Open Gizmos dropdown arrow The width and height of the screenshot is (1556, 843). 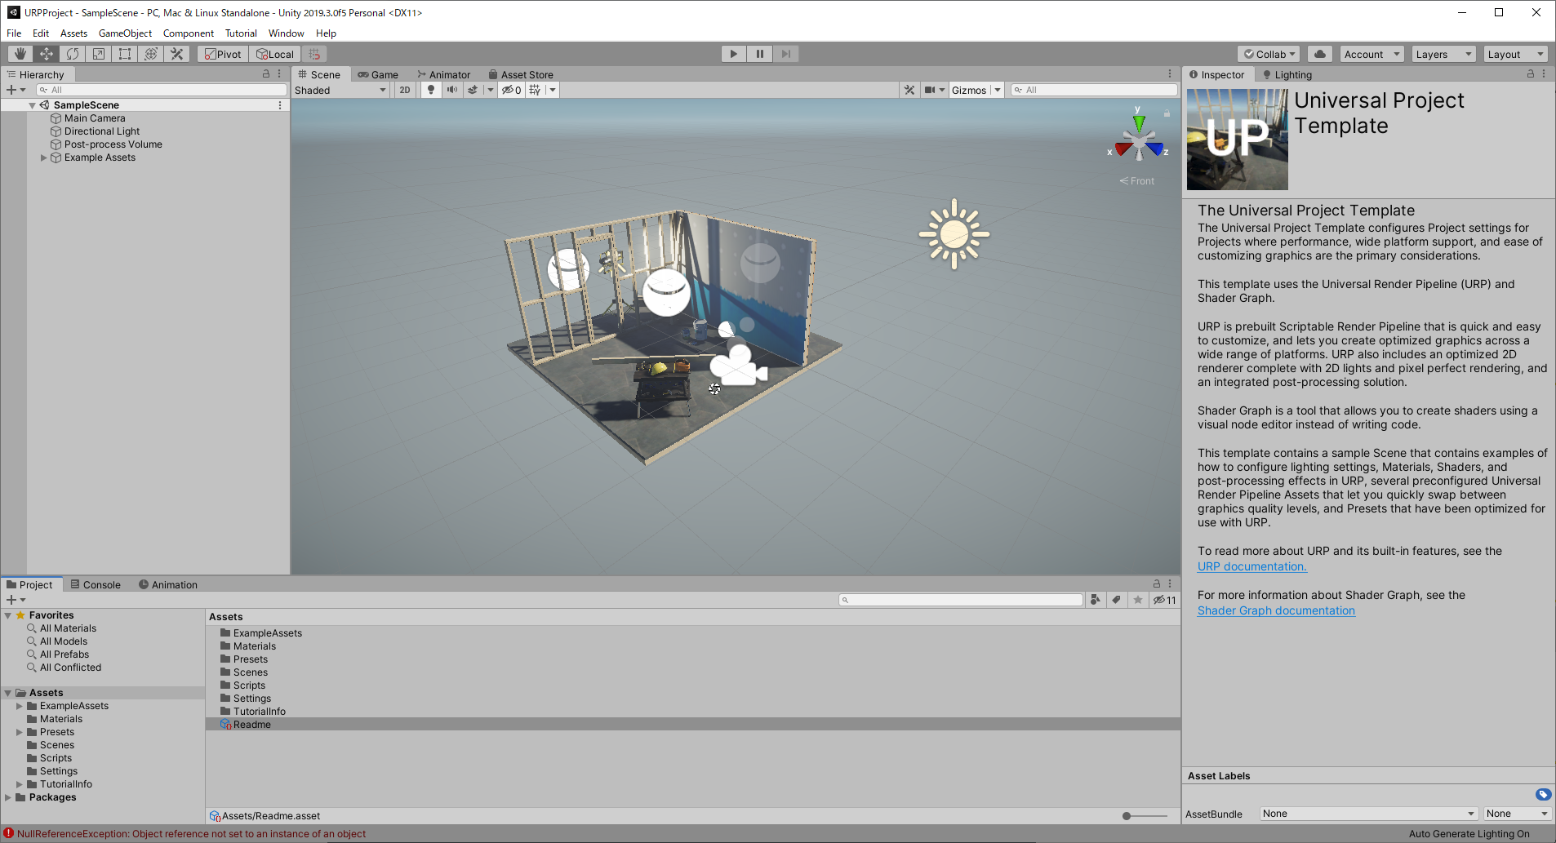tap(998, 90)
